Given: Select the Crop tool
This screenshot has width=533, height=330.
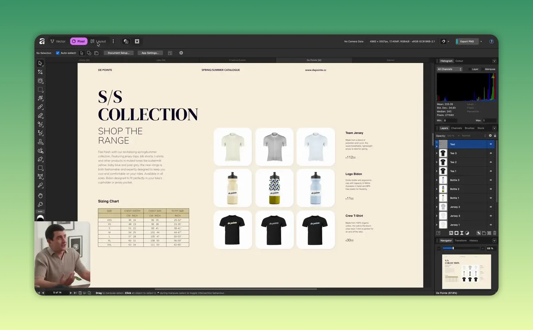Looking at the screenshot, I should pos(40,72).
